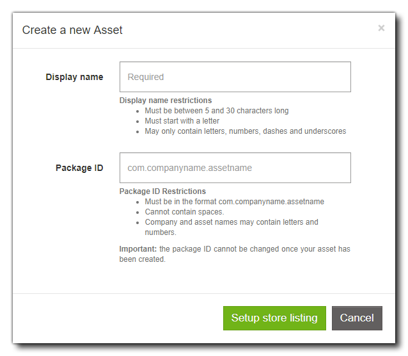Click the com.companyname.assetname format rule bullet
Image resolution: width=408 pixels, height=356 pixels.
[234, 202]
